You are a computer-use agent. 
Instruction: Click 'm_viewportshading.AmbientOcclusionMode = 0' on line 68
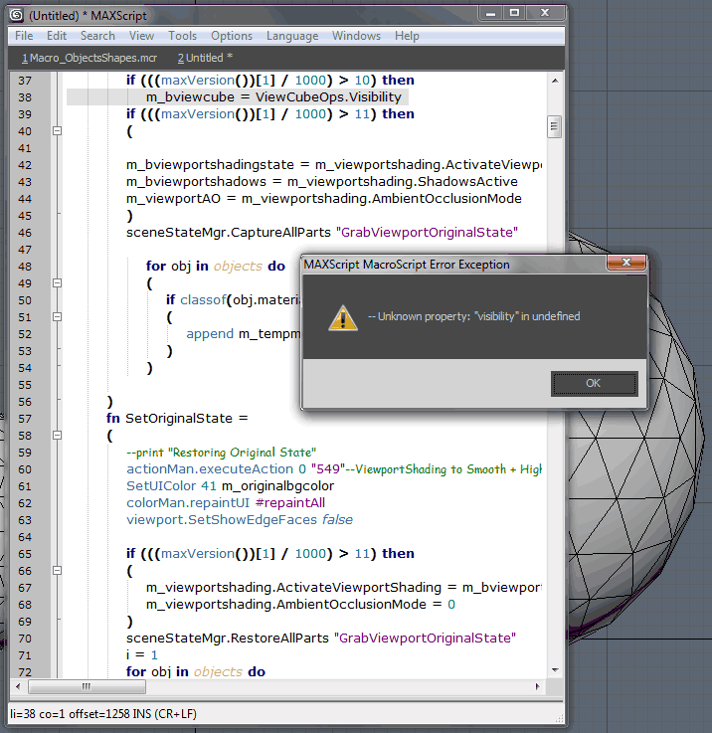(x=300, y=604)
